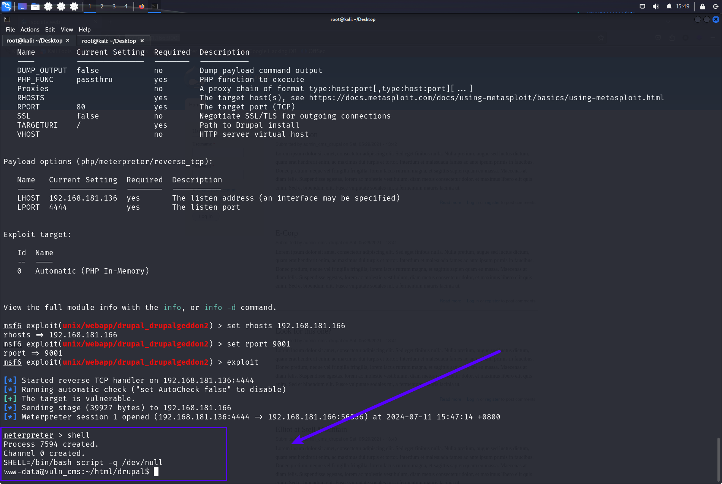This screenshot has height=484, width=722.
Task: Open the network connection tray icon
Action: click(642, 6)
